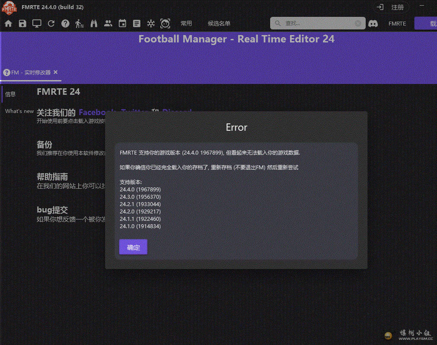The height and width of the screenshot is (345, 437).
Task: Click into the 查找 search field
Action: tap(318, 23)
